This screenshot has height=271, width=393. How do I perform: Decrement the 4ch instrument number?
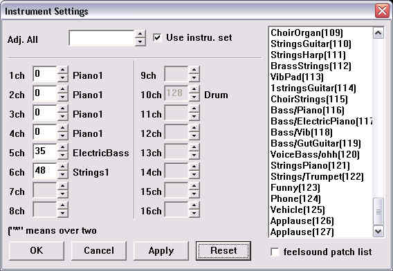(x=62, y=135)
